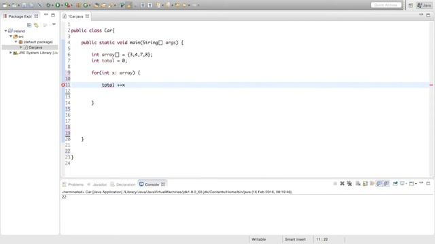Image resolution: width=435 pixels, height=244 pixels.
Task: Toggle Mark Occurrences highlighter icon
Action: pos(129,5)
